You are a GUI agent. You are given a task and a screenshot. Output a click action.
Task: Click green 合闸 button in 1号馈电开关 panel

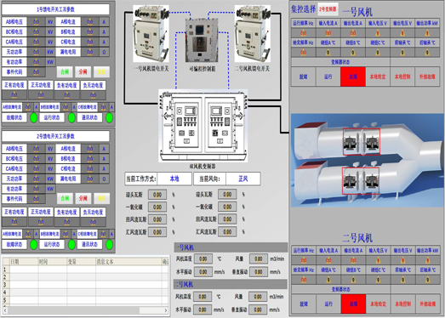pyautogui.click(x=65, y=71)
